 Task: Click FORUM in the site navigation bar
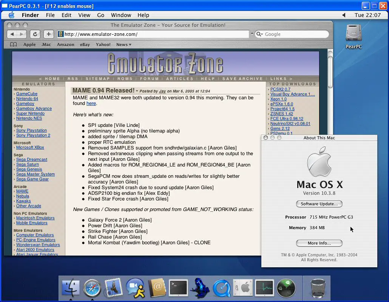coord(149,79)
